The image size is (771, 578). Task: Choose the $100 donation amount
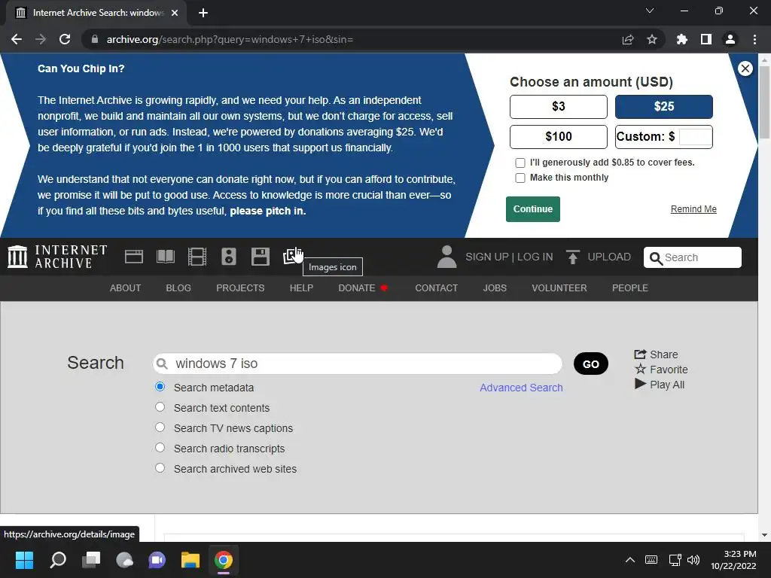559,137
